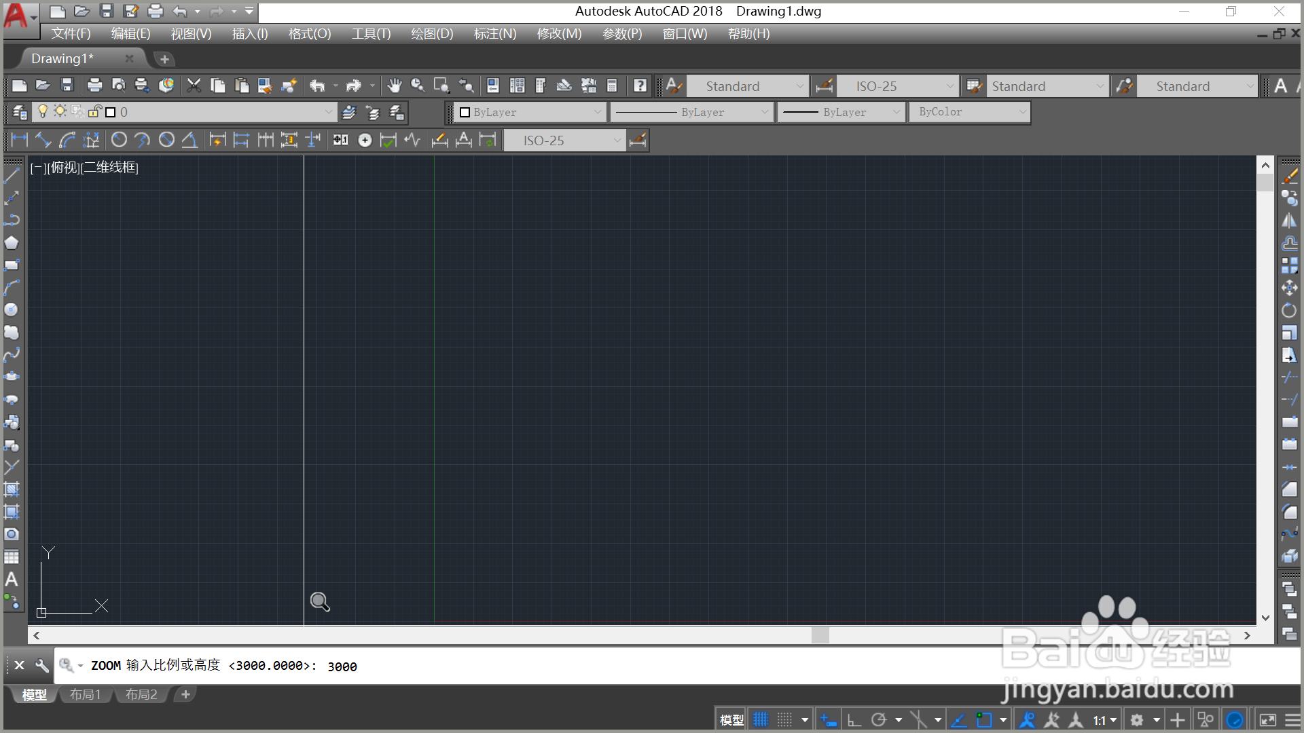Toggle grid display in status bar

[x=761, y=720]
